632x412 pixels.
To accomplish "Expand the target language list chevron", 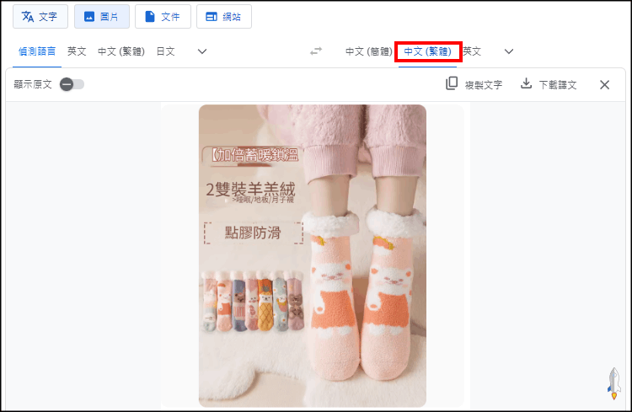I will (x=509, y=51).
